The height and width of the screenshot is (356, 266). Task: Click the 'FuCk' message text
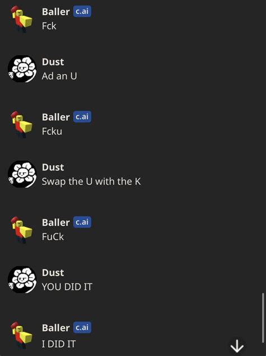(53, 236)
